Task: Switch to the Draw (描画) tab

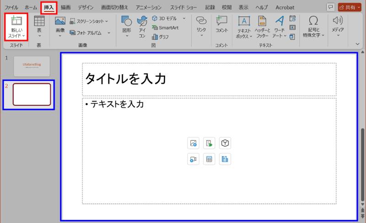Action: tap(65, 7)
